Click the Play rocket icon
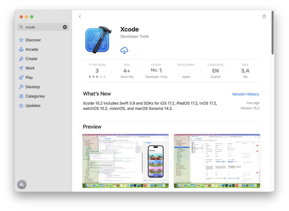 [x=21, y=77]
